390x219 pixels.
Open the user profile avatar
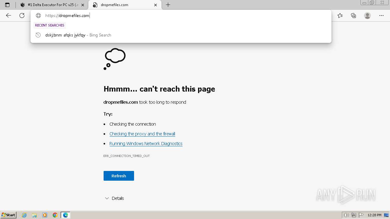367,16
